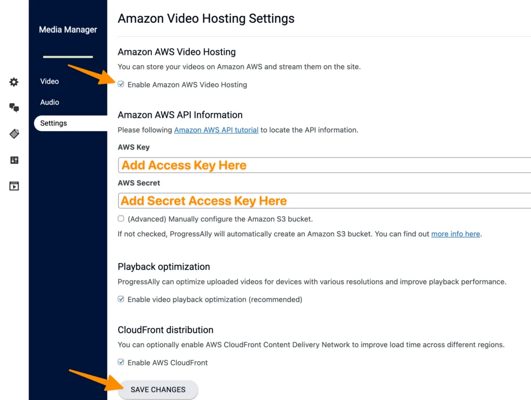This screenshot has width=531, height=400.
Task: Click the SAVE CHANGES button
Action: click(158, 390)
